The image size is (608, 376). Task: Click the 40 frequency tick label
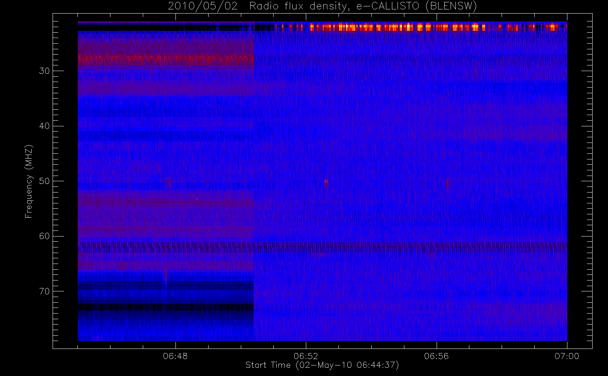pos(44,126)
